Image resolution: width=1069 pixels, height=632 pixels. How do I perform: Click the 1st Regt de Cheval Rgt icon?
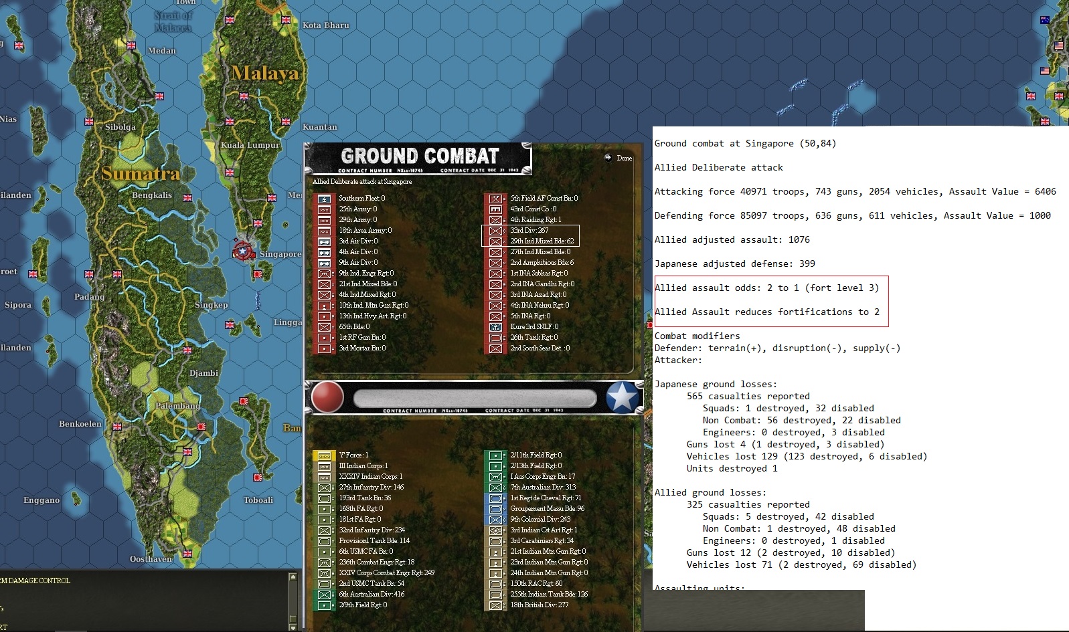[496, 498]
